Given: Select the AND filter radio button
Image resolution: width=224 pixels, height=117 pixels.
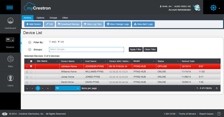Looking at the screenshot, I should click(x=50, y=42).
